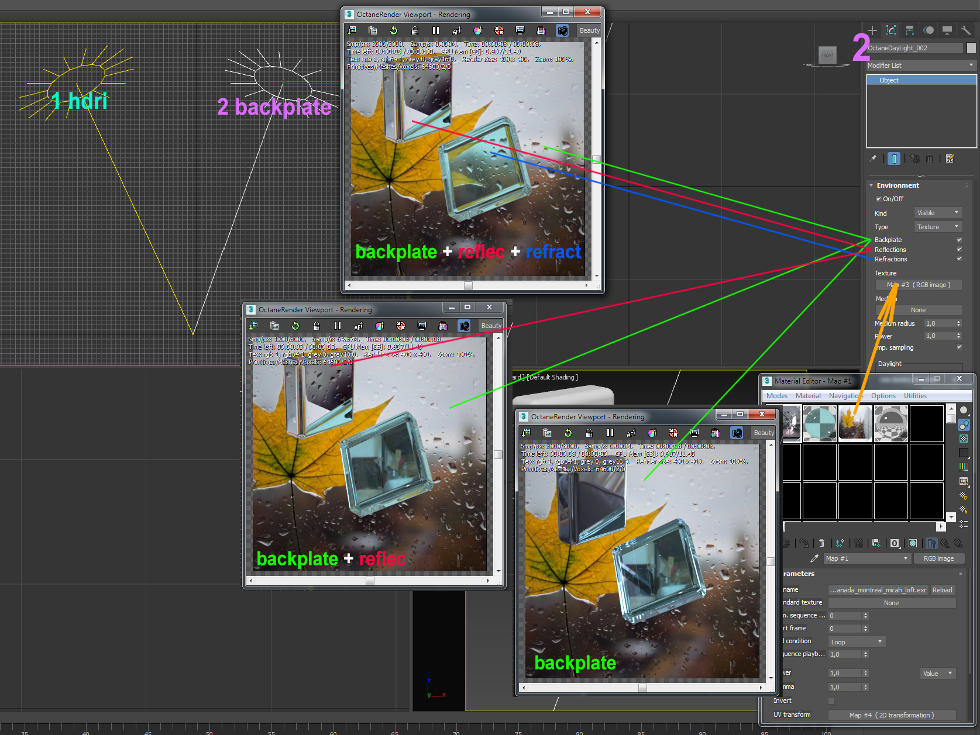Click Map #3 (RGB image) texture button
The image size is (980, 735).
pyautogui.click(x=919, y=285)
